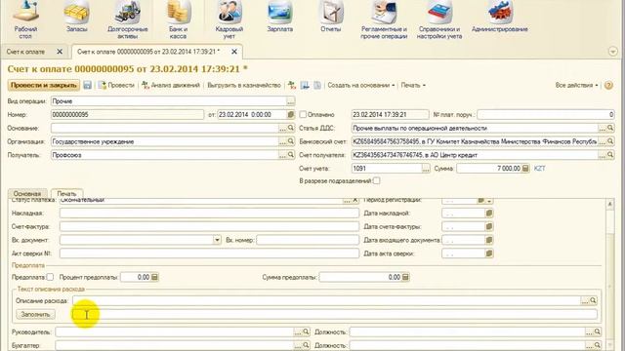625x351 pixels.
Task: Open calculator for Процент предоплаты
Action: (154, 277)
